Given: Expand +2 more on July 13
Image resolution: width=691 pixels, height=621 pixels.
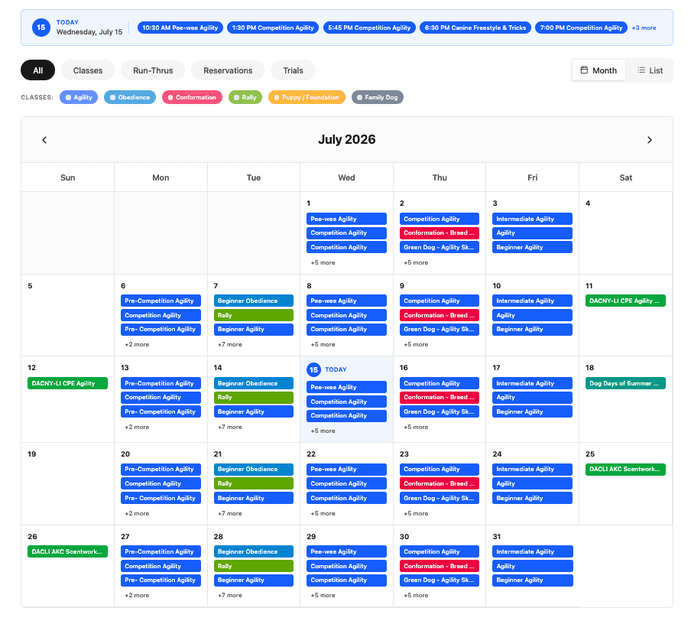Looking at the screenshot, I should (x=137, y=427).
